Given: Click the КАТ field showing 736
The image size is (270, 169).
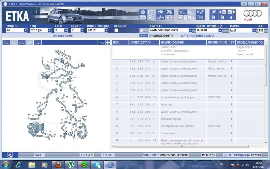Looking at the screenshot, I should (261, 30).
